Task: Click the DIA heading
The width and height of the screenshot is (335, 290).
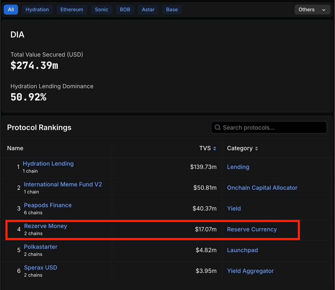Action: point(17,35)
